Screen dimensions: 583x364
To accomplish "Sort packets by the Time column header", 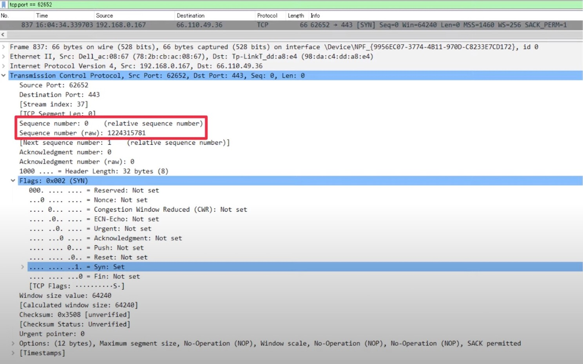I will coord(42,16).
